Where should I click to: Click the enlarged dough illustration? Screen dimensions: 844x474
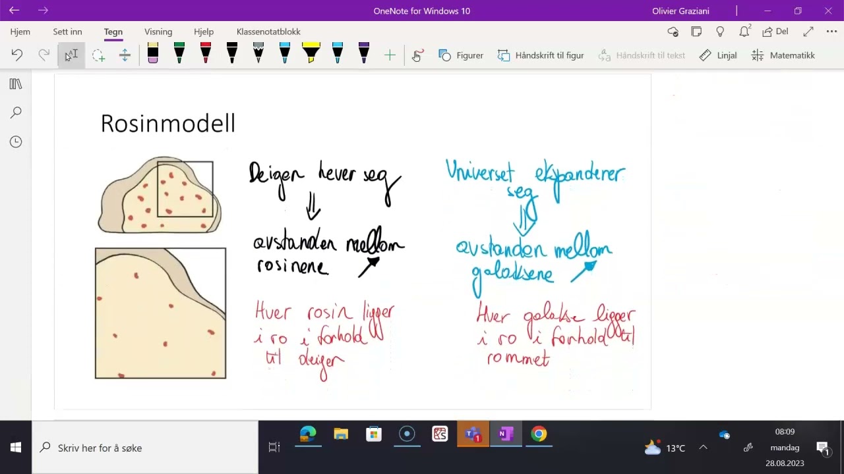[160, 313]
